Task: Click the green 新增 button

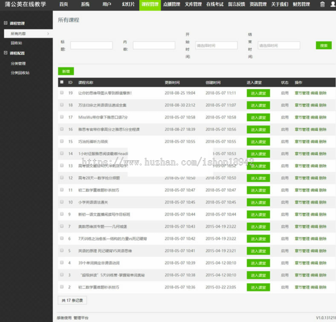Action: tap(66, 71)
